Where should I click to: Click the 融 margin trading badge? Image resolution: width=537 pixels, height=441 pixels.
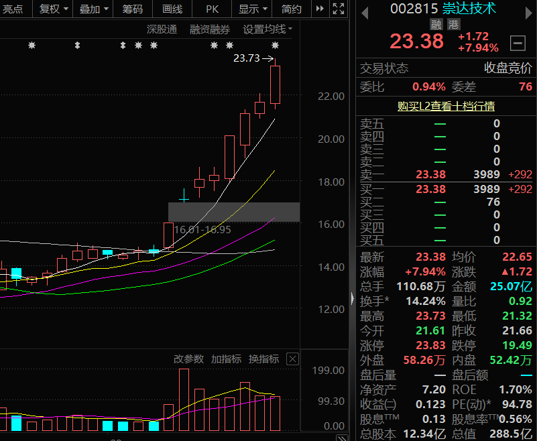(x=436, y=24)
